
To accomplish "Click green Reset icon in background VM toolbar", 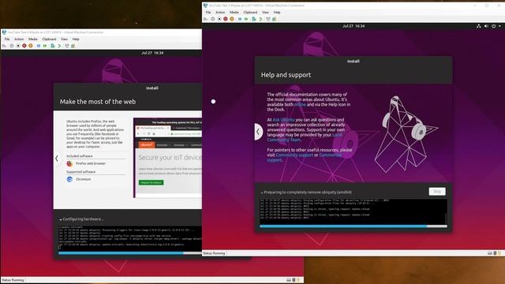I will tap(45, 46).
